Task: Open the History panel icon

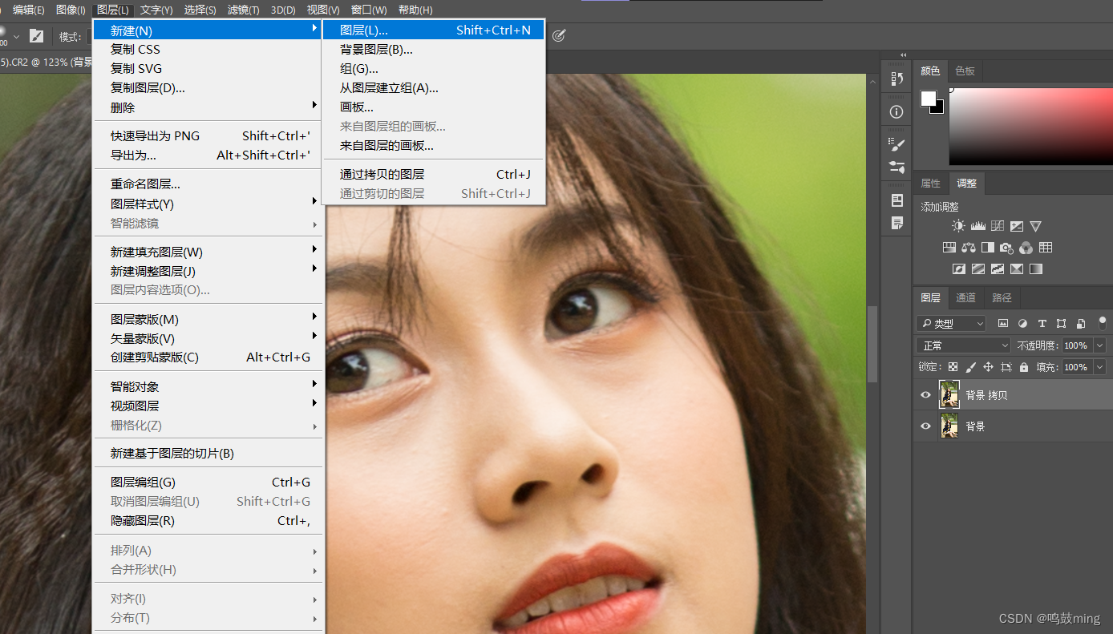Action: coord(897,79)
